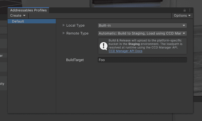Expand the Remote Type foldout

coord(63,33)
